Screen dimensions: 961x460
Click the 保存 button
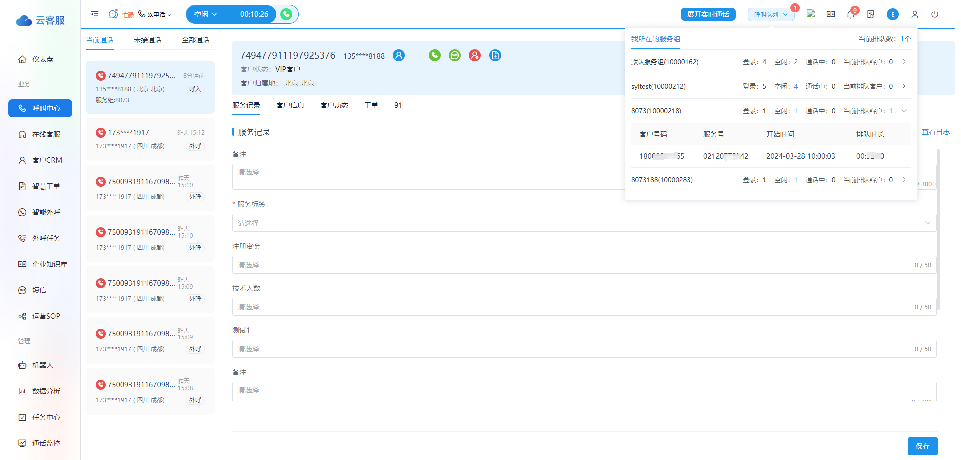click(x=922, y=446)
